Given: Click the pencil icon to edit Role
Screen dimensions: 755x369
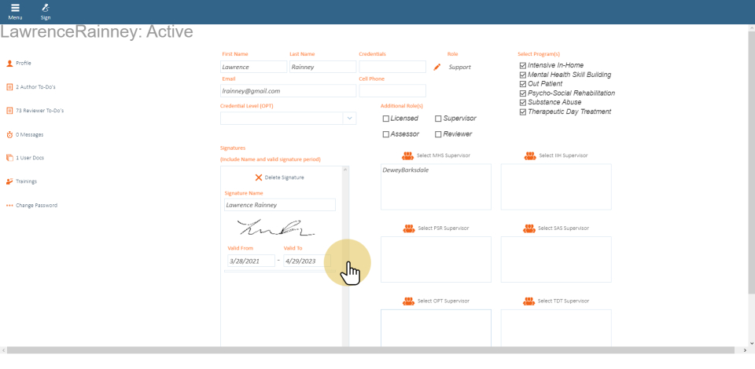Looking at the screenshot, I should tap(437, 68).
